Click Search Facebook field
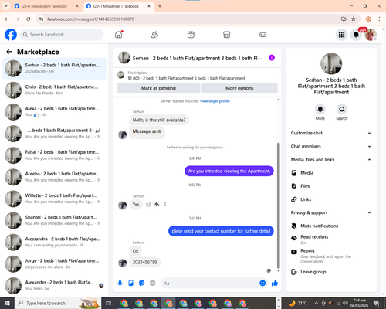 (x=62, y=35)
